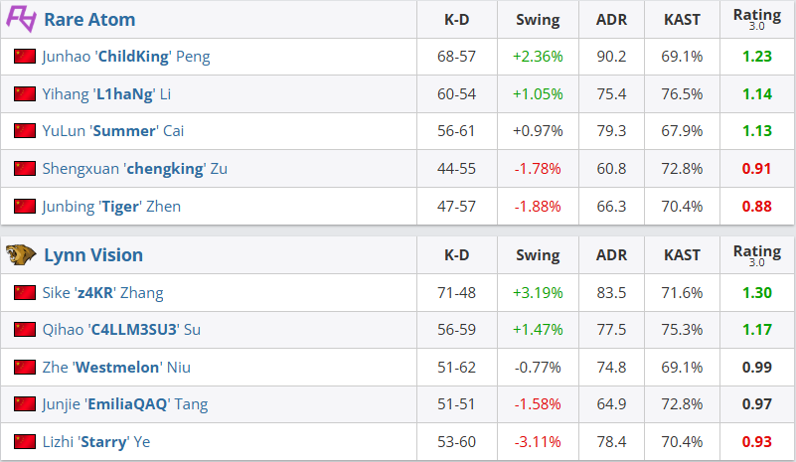Screen dimensions: 796x462
Task: Open Junhao 'ChildKing' Peng's player profile
Action: click(x=126, y=57)
